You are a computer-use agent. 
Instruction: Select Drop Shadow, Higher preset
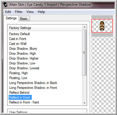click(24, 58)
